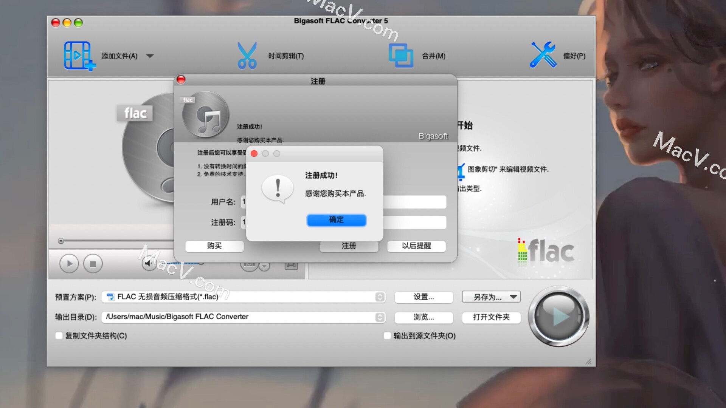Screen dimensions: 726x408
Task: Click the Bigasoft brand text
Action: 433,136
